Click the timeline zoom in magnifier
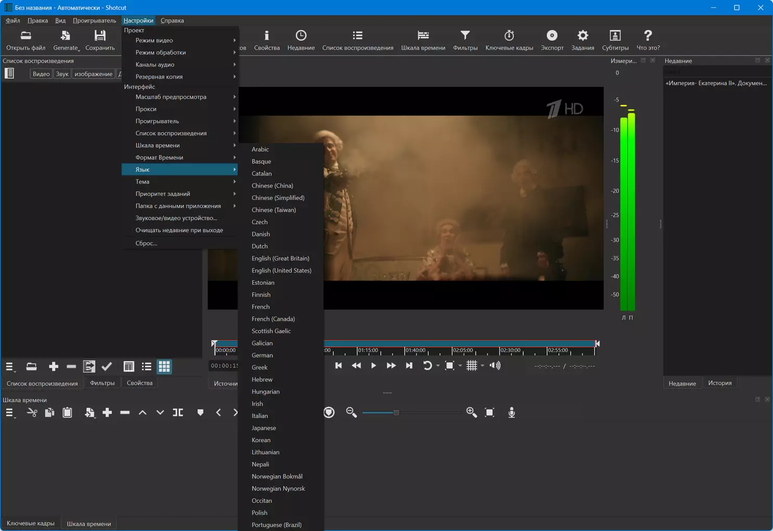The width and height of the screenshot is (773, 531). point(471,413)
